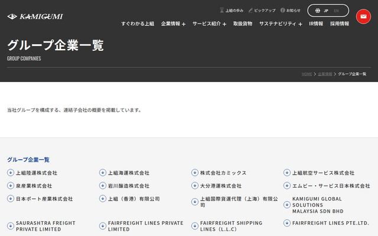Jump to FAIRFREIGHT LINES PRIVATE LIMITED section

(146, 226)
